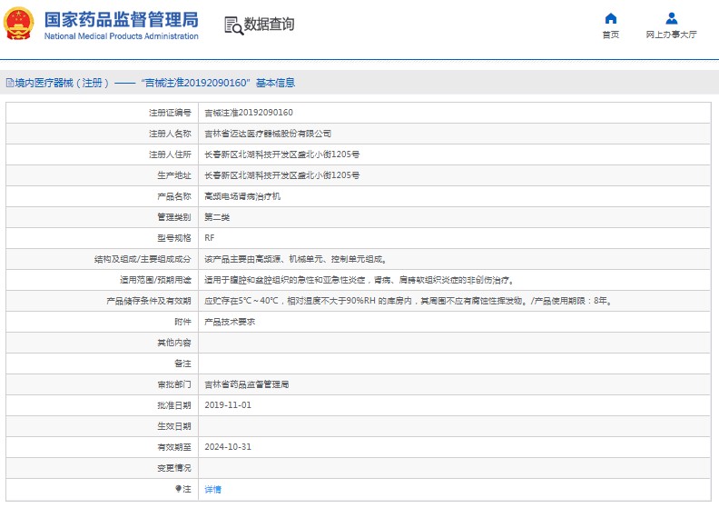
Task: Click expiry date 2024-10-31
Action: (228, 447)
